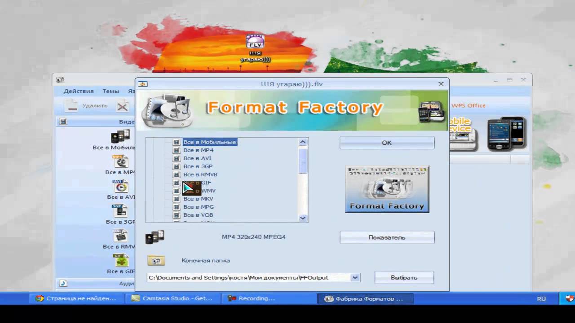Open the Показатель settings button
Viewport: 575px width, 323px height.
[x=387, y=237]
